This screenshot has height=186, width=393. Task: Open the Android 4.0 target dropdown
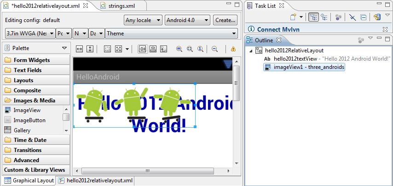pyautogui.click(x=187, y=20)
